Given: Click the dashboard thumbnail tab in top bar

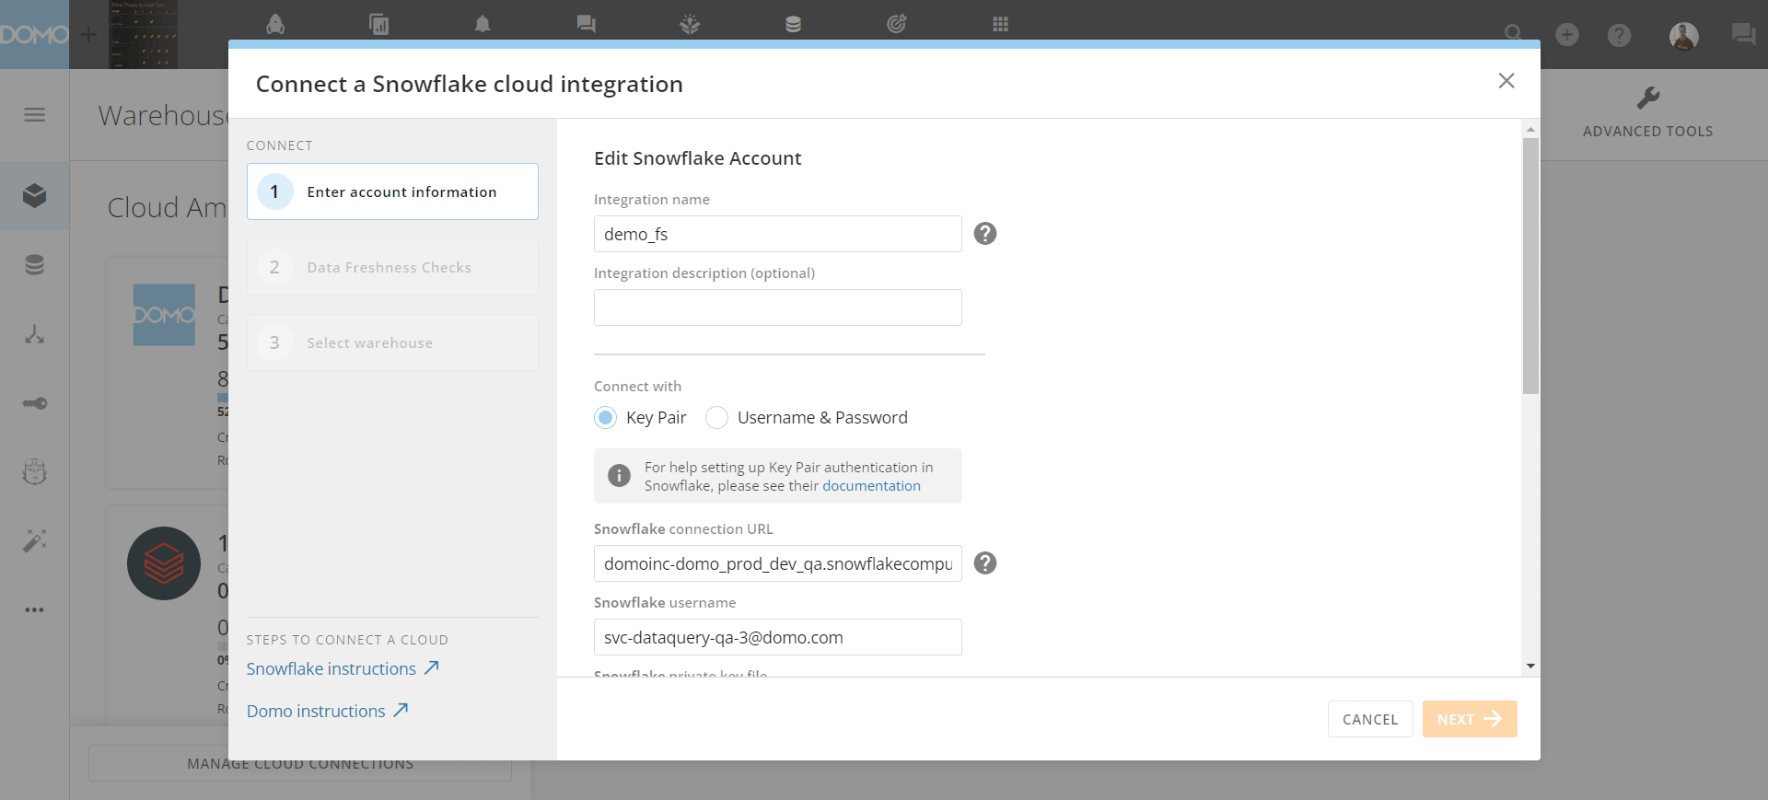Looking at the screenshot, I should [x=143, y=34].
